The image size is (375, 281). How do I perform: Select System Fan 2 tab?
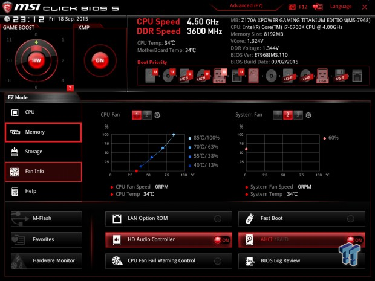pos(288,115)
